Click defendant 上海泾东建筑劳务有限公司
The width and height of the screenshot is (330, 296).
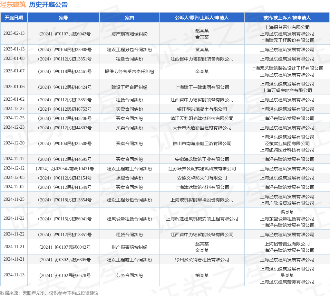[287, 282]
